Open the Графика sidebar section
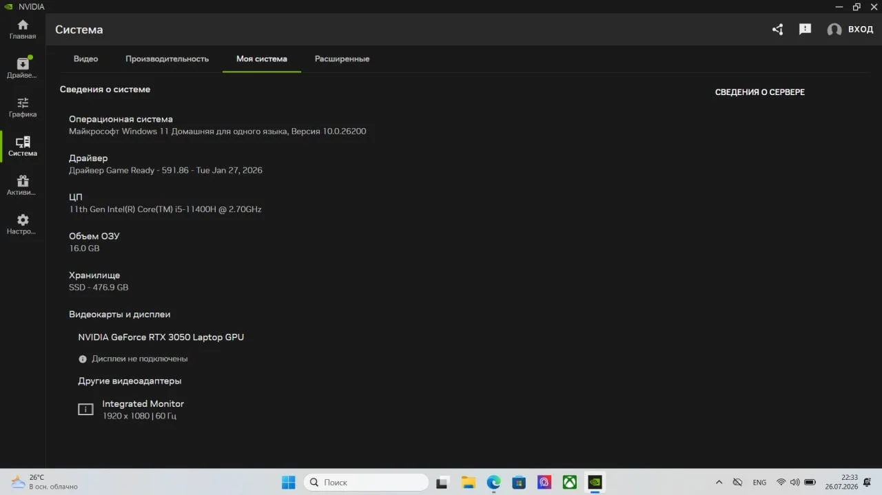This screenshot has height=495, width=882. coord(23,107)
